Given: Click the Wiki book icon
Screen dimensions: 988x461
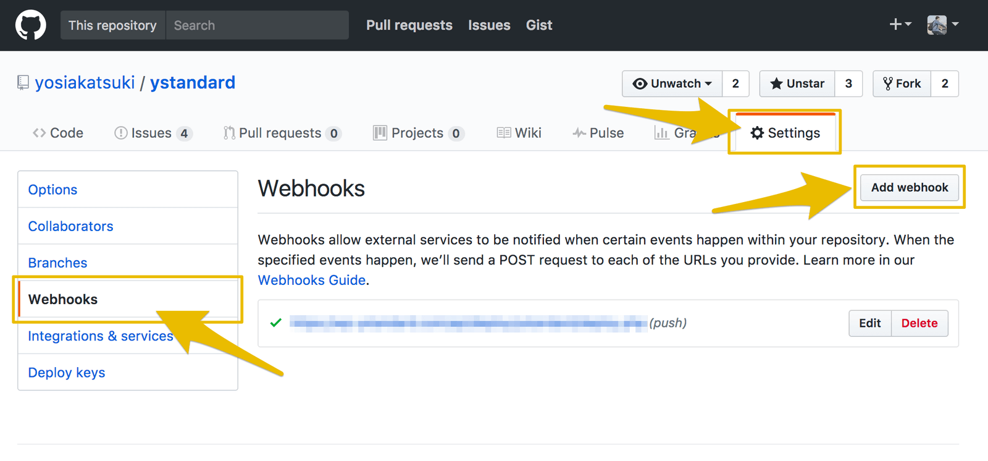Looking at the screenshot, I should (x=504, y=133).
